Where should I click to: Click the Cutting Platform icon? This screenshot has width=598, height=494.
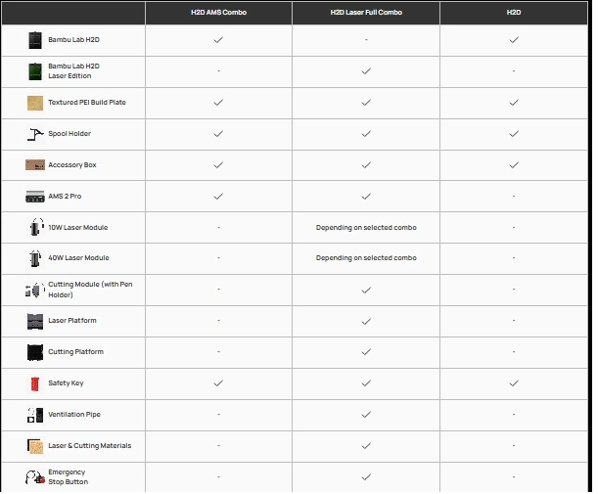pyautogui.click(x=35, y=352)
